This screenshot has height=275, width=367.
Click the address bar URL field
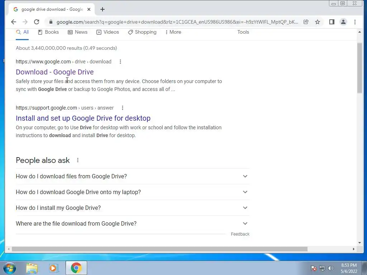tap(177, 22)
